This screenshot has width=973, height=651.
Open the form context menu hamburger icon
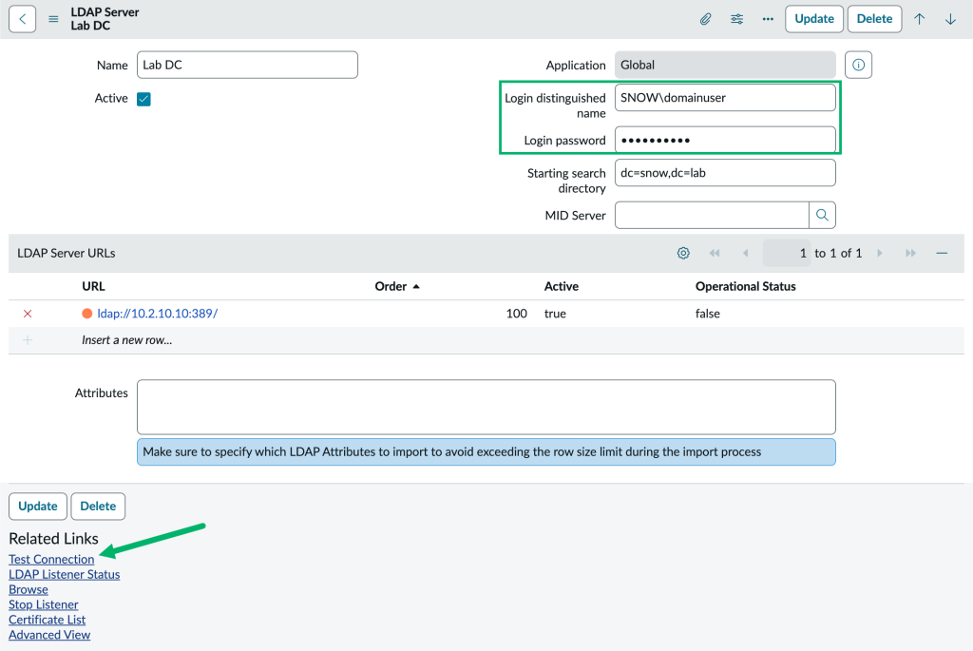(x=53, y=19)
